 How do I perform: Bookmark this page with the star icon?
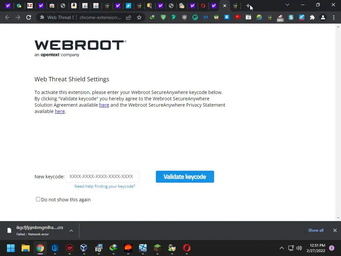tap(139, 17)
